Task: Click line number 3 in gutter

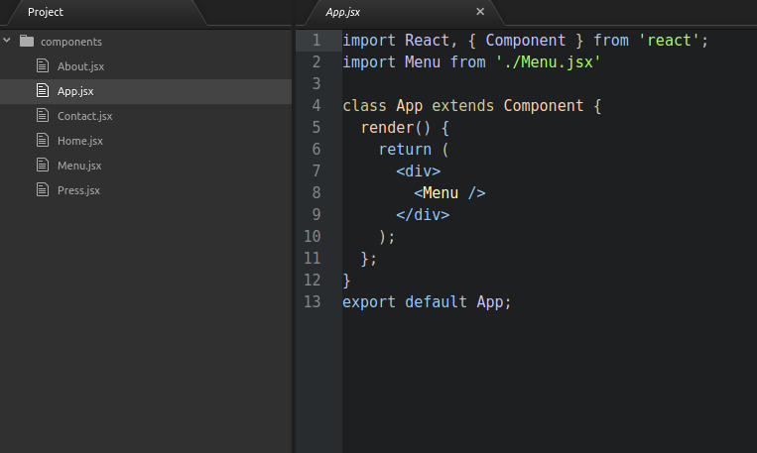Action: (x=316, y=83)
